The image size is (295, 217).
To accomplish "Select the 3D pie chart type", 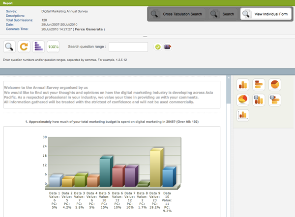I will click(x=243, y=100).
